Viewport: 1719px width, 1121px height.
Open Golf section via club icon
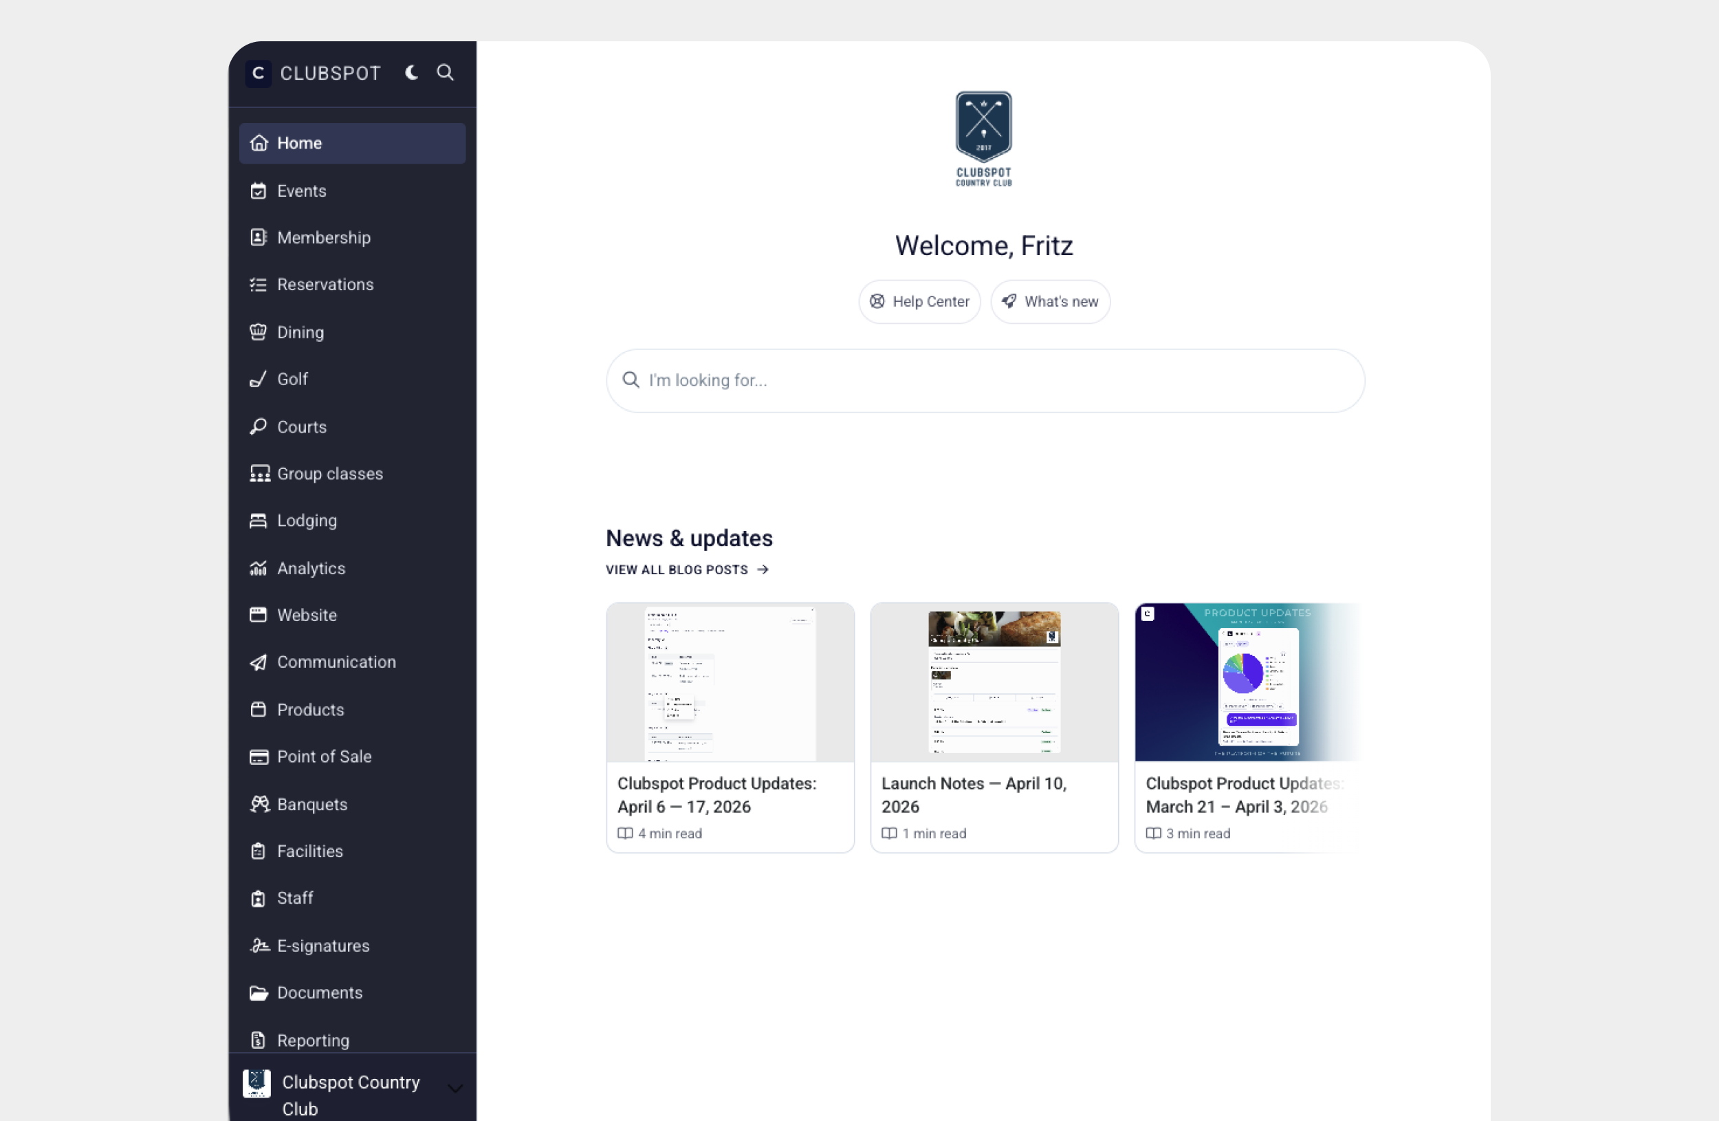point(258,379)
